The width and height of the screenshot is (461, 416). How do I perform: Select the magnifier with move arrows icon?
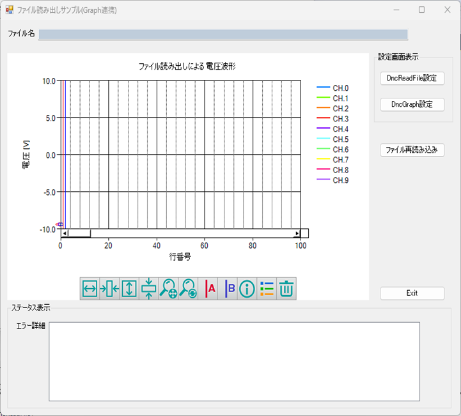168,289
